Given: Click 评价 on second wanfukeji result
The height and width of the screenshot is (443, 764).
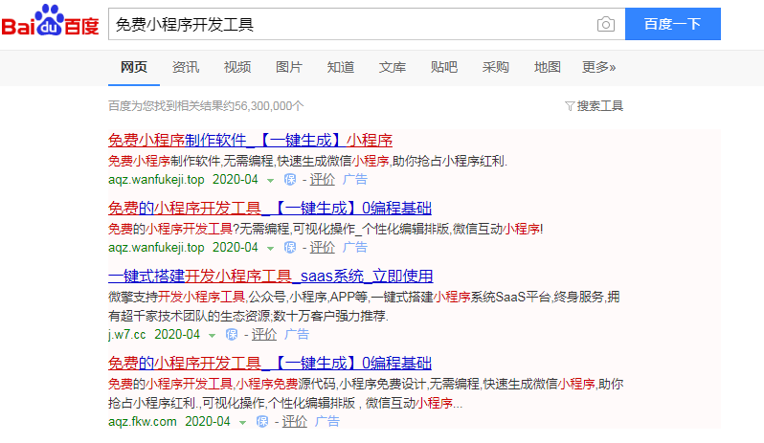Looking at the screenshot, I should (322, 247).
